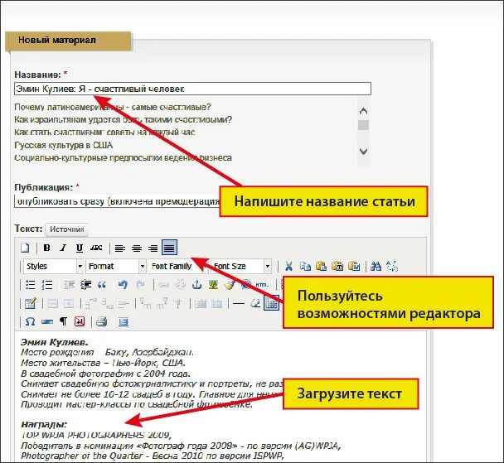Click Cleanup messy code broom icon
This screenshot has height=463, width=504.
coord(230,285)
